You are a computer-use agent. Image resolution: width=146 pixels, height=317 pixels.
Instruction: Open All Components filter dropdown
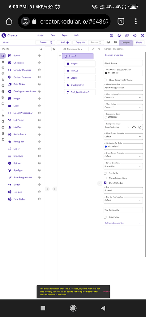tap(73, 49)
